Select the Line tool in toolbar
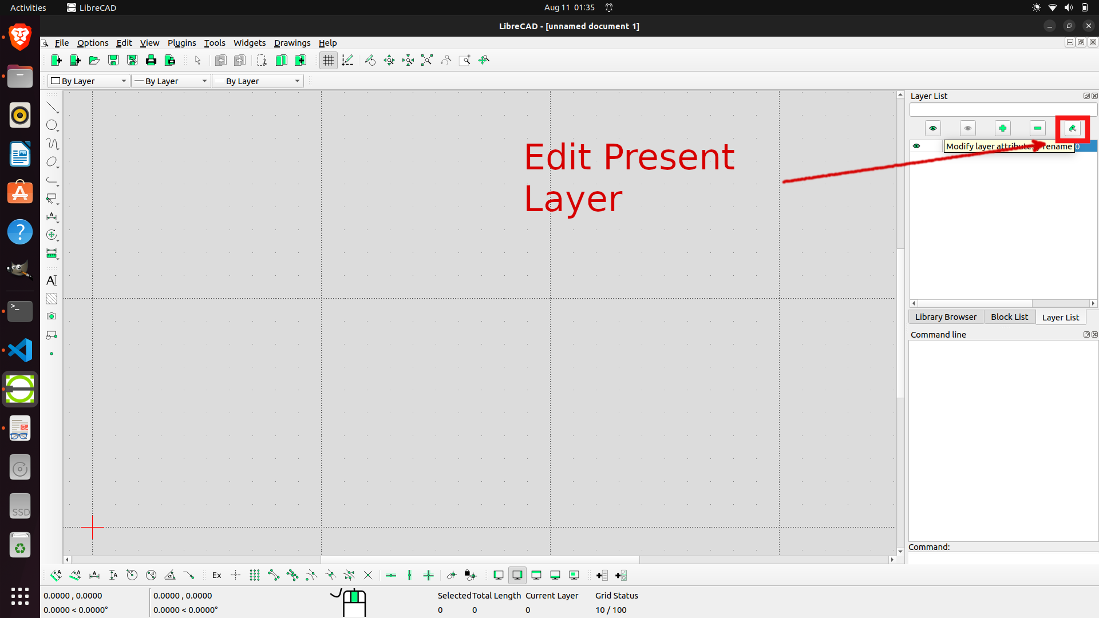Viewport: 1099px width, 618px height. click(x=53, y=107)
